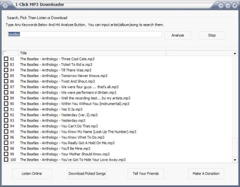240x187 pixels.
Task: Click the Analyse button
Action: [x=178, y=35]
